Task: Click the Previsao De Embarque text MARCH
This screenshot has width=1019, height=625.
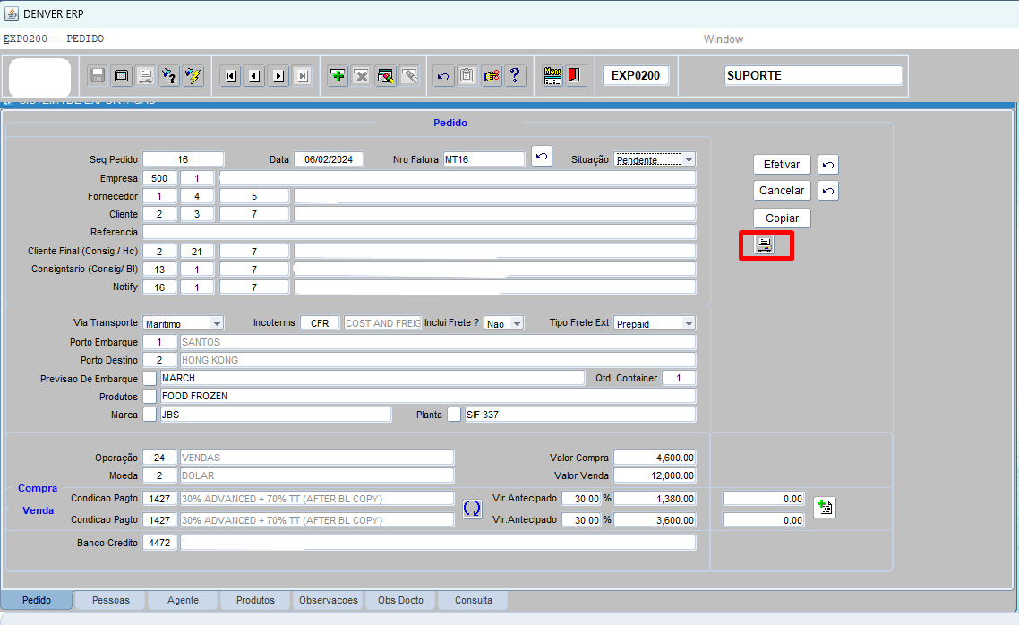Action: 372,378
